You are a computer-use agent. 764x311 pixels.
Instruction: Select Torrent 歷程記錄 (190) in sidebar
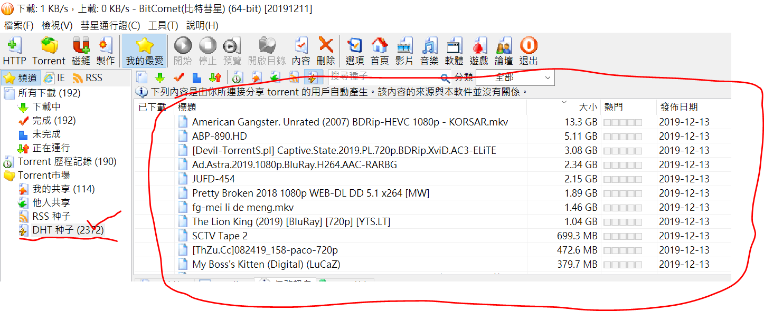[60, 162]
